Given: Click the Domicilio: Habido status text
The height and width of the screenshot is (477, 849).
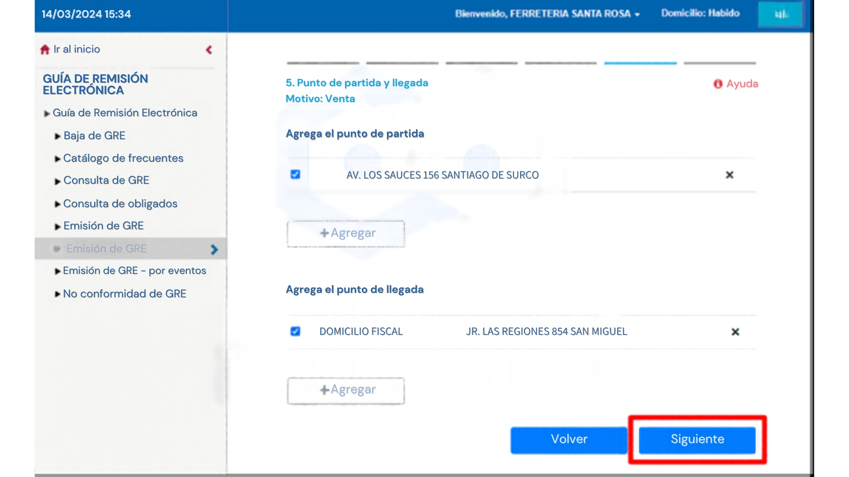Looking at the screenshot, I should point(700,13).
